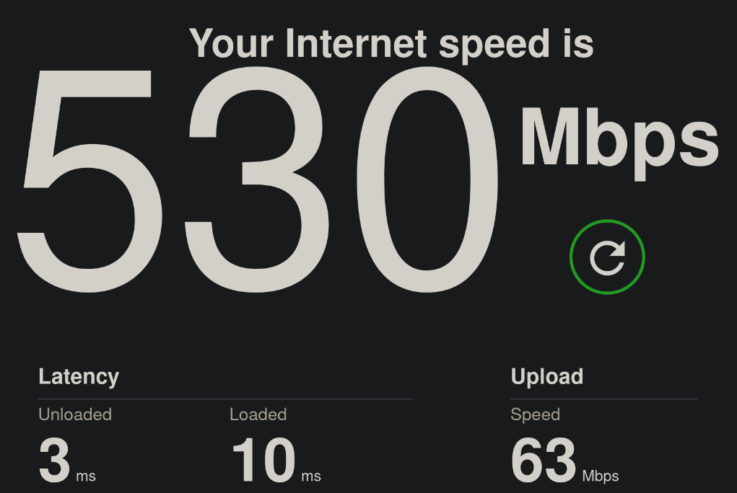Click the digit 5 in 530
737x493 pixels.
(x=90, y=181)
